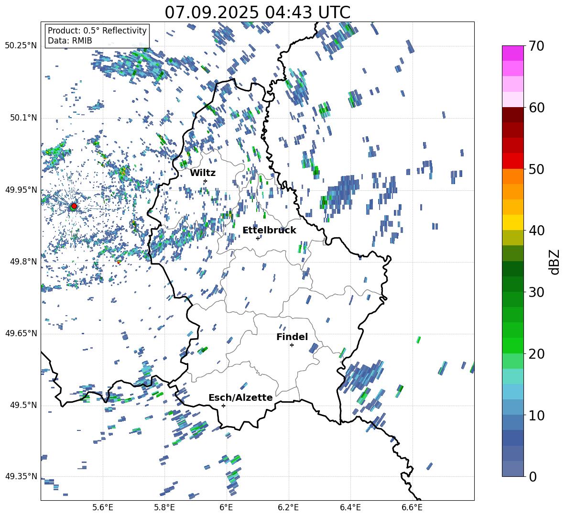This screenshot has width=566, height=517.
Task: Click the 50.25°N latitude label
Action: 21,46
